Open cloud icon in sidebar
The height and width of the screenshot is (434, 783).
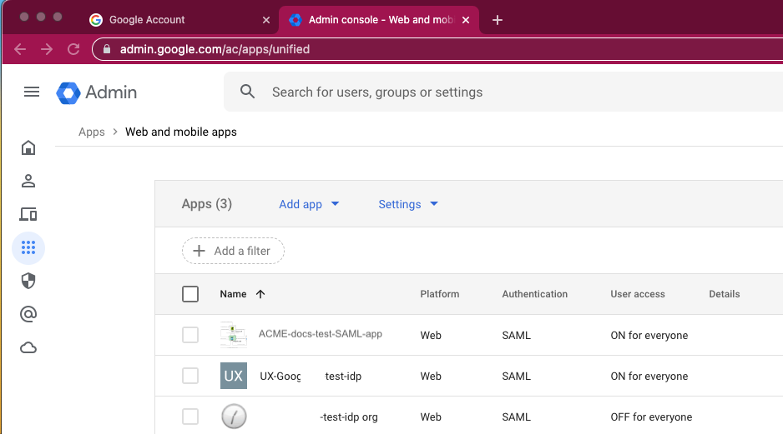pos(28,348)
